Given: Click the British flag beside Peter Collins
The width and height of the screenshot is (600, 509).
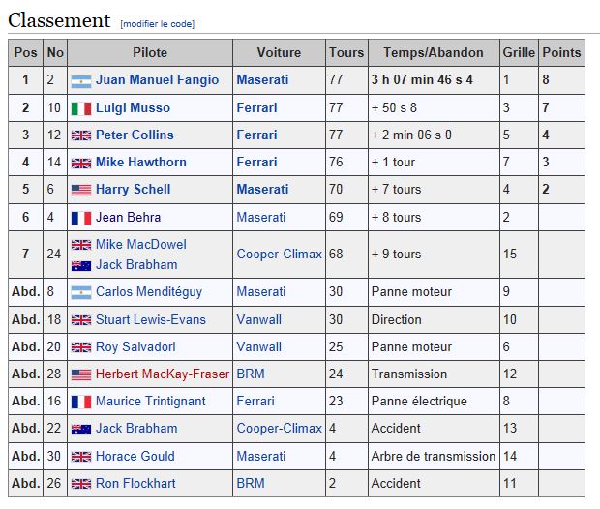Looking at the screenshot, I should click(81, 135).
